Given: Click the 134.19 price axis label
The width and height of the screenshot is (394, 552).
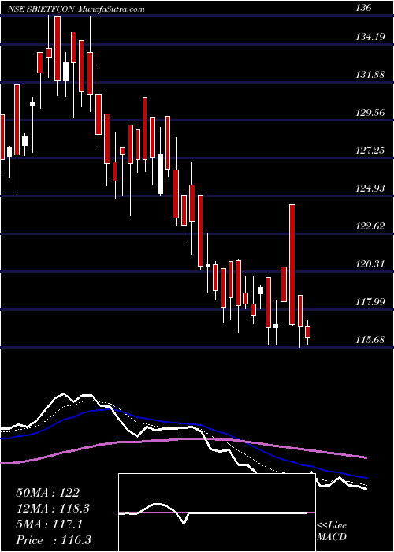Looking at the screenshot, I should [370, 36].
